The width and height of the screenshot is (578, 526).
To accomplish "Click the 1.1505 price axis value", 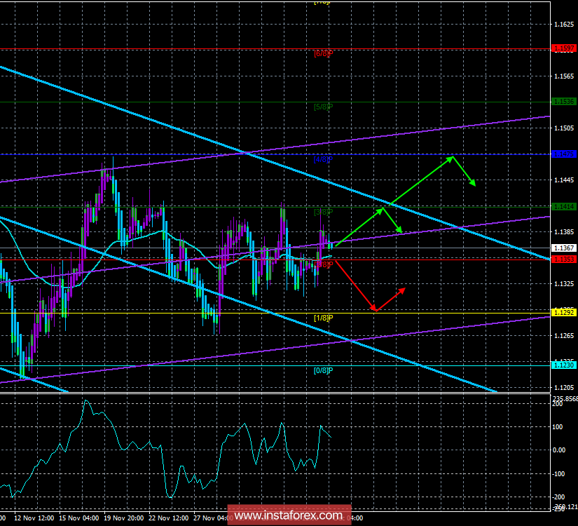I will point(564,128).
